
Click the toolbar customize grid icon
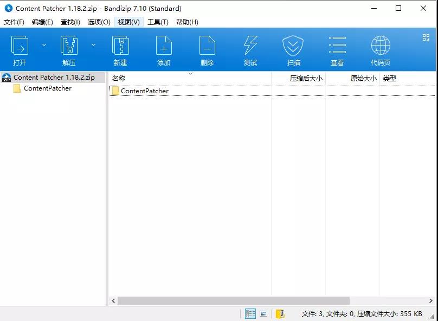pyautogui.click(x=426, y=37)
